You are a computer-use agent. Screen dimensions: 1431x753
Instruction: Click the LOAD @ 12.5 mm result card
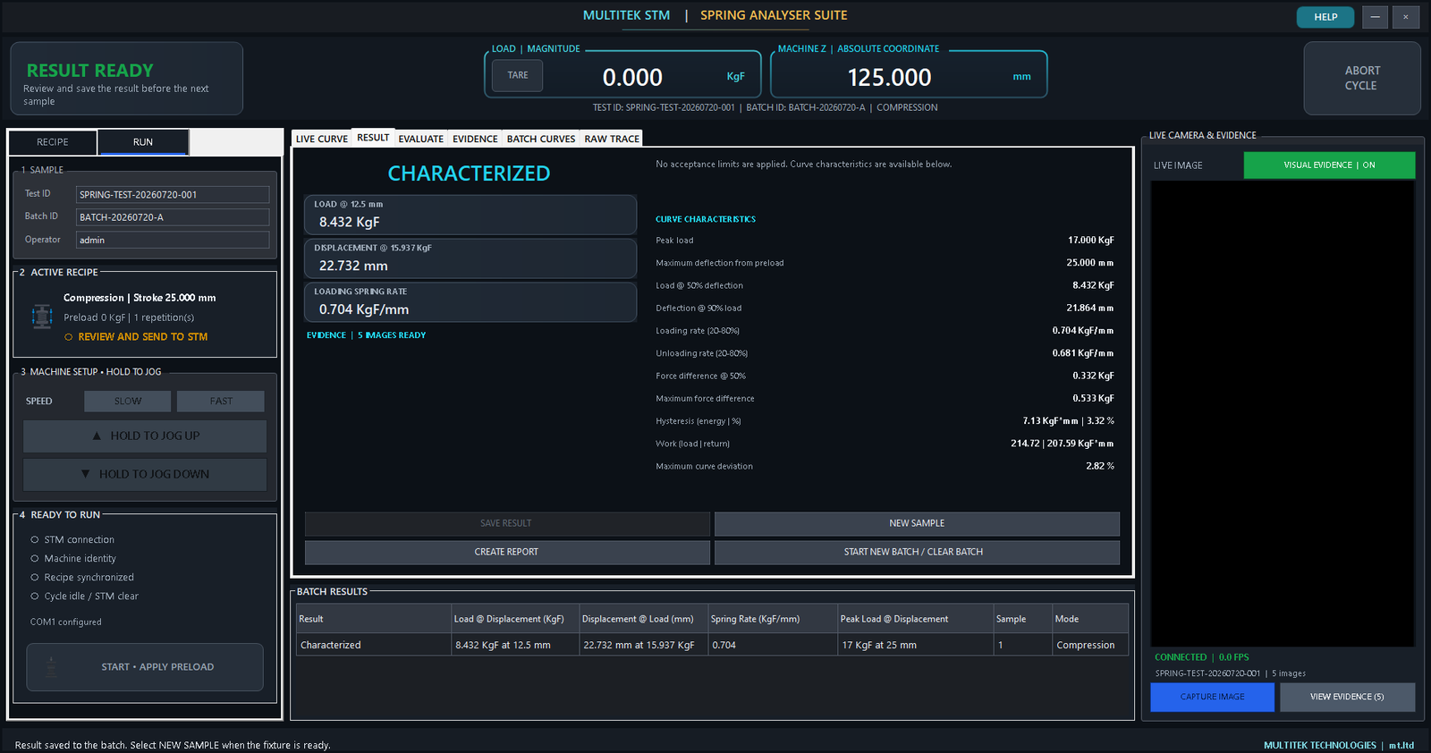click(x=470, y=215)
